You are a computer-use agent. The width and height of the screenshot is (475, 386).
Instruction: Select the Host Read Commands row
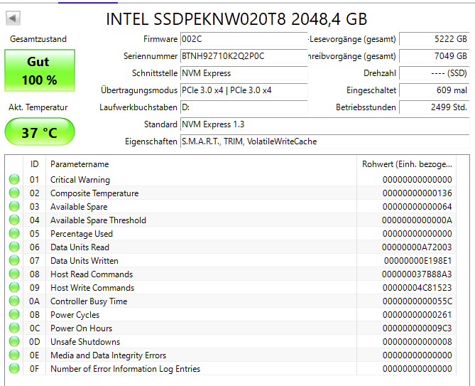[213, 274]
